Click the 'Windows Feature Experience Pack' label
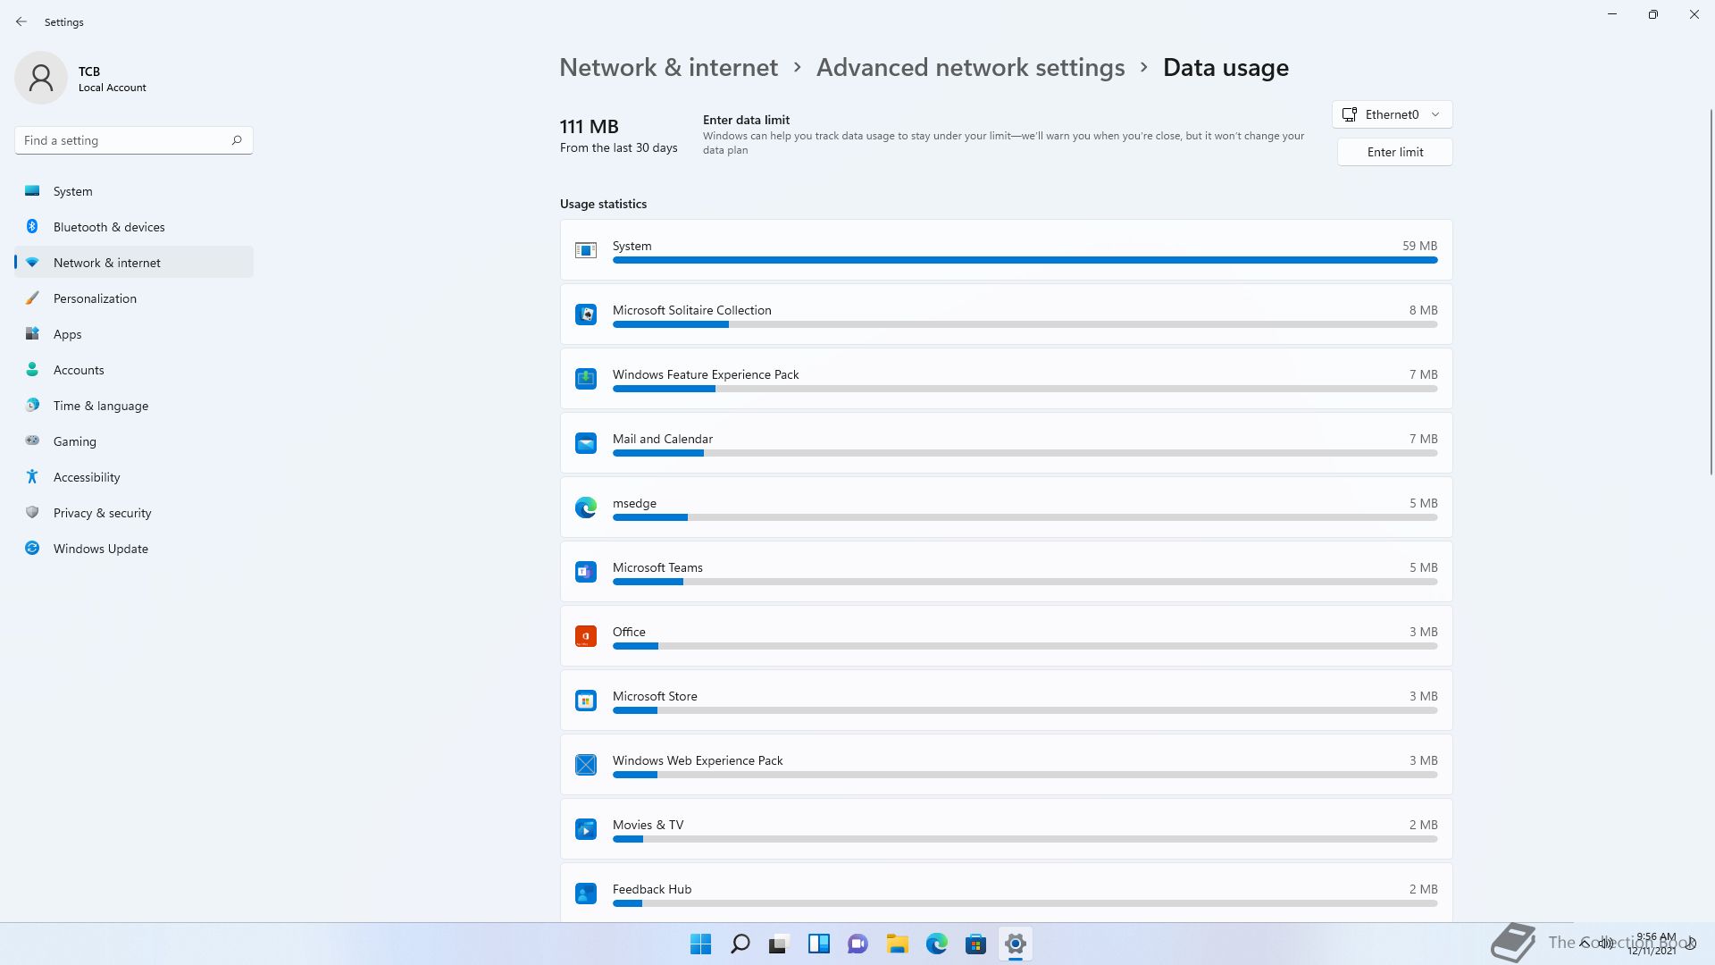This screenshot has height=965, width=1715. [x=706, y=374]
